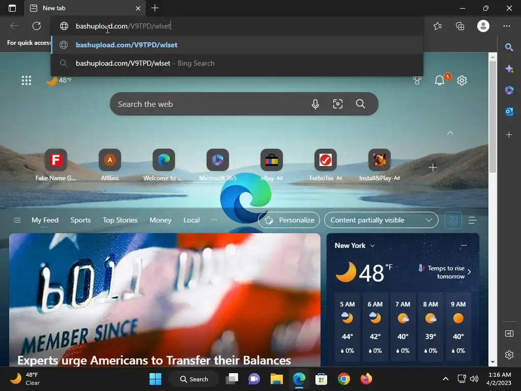Click the taskbar Search box
This screenshot has height=391, width=521.
194,379
